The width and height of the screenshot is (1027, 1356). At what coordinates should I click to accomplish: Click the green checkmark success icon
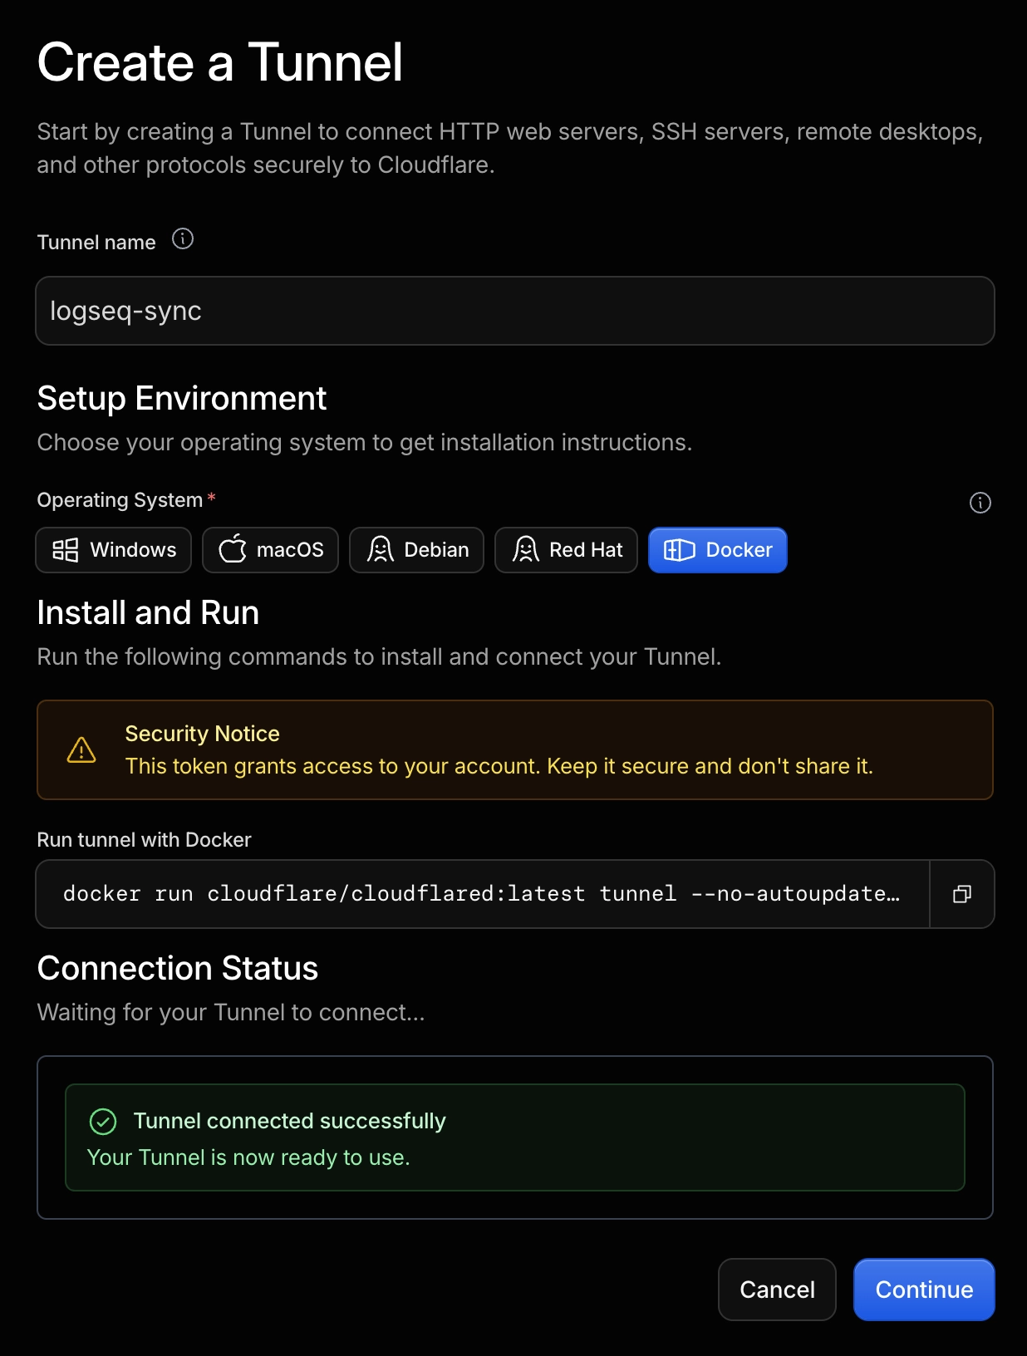103,1122
